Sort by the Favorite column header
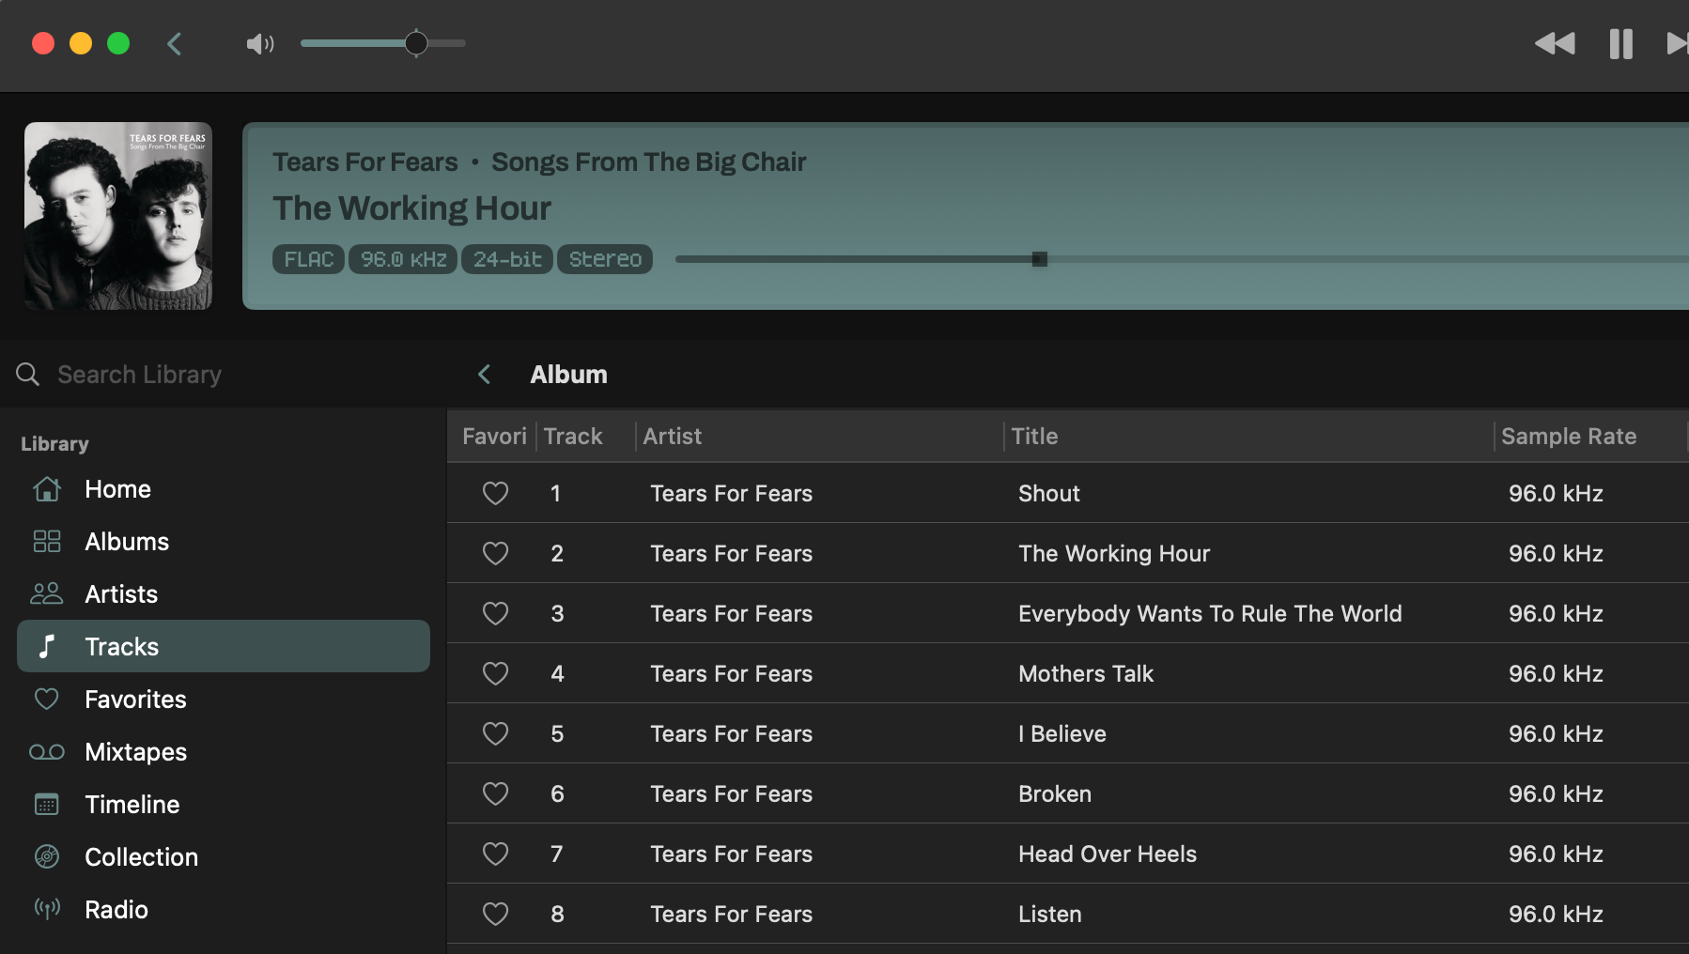 click(x=492, y=437)
